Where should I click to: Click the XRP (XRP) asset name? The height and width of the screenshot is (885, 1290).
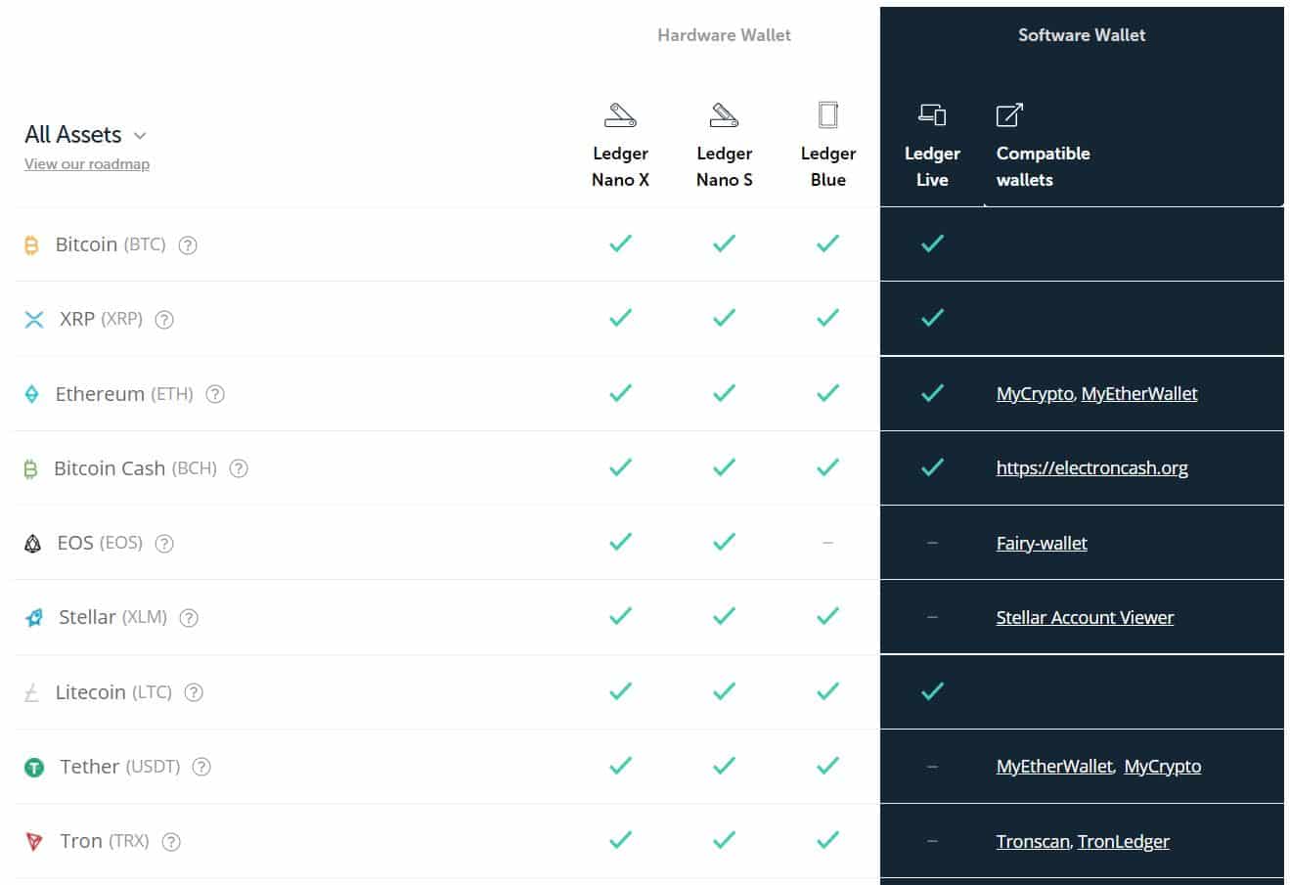[x=101, y=319]
